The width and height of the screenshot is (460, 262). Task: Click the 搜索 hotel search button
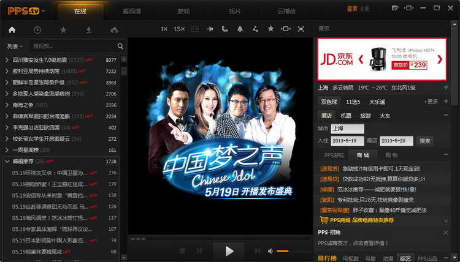coord(424,141)
